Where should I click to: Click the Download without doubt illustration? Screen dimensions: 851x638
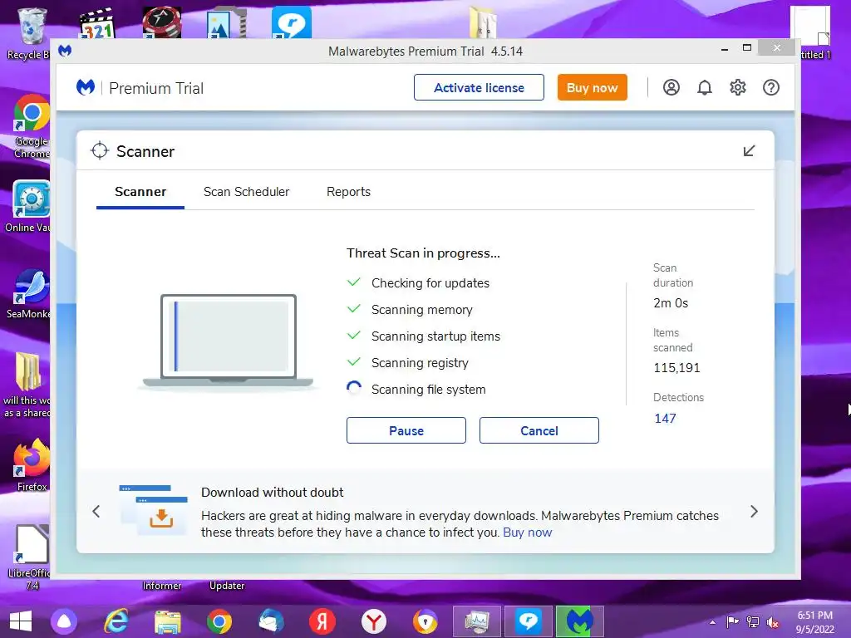(154, 509)
